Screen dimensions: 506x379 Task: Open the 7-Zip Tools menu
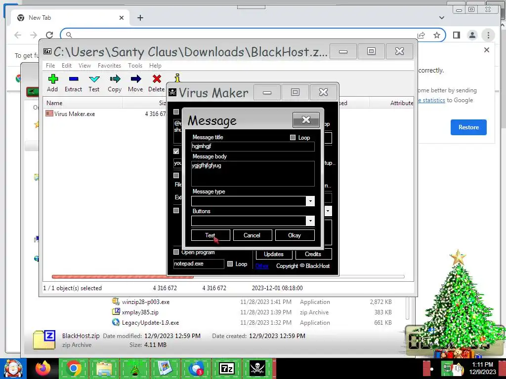135,66
